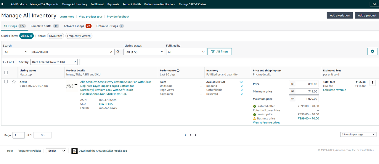Open the Optimise listings tab
This screenshot has width=379, height=164.
point(110,26)
